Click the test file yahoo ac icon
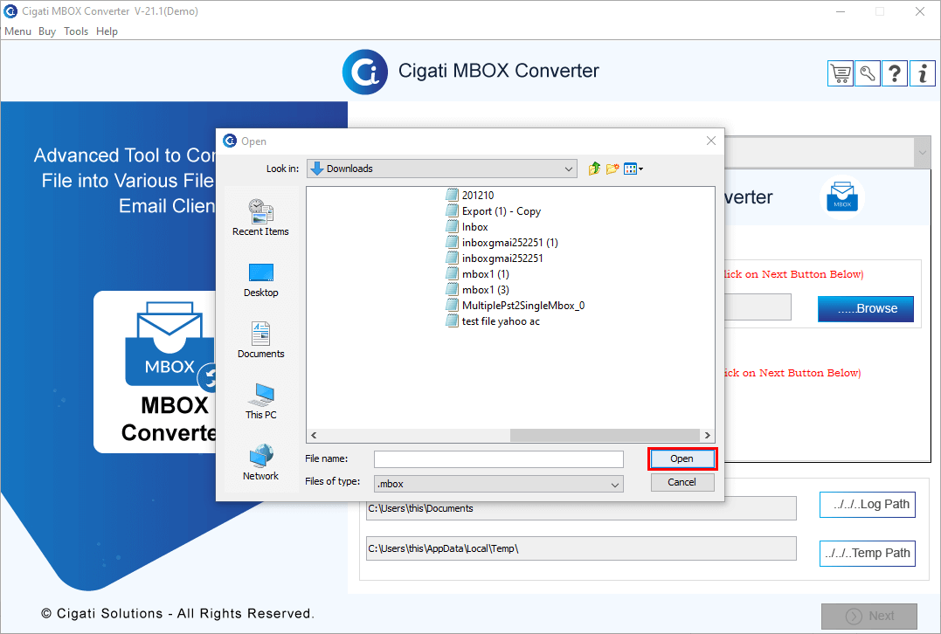This screenshot has width=941, height=634. point(452,320)
